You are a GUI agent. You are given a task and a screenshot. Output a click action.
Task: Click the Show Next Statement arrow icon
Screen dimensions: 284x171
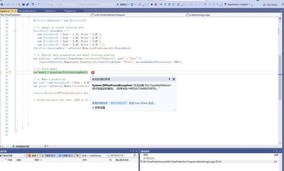tap(161, 4)
